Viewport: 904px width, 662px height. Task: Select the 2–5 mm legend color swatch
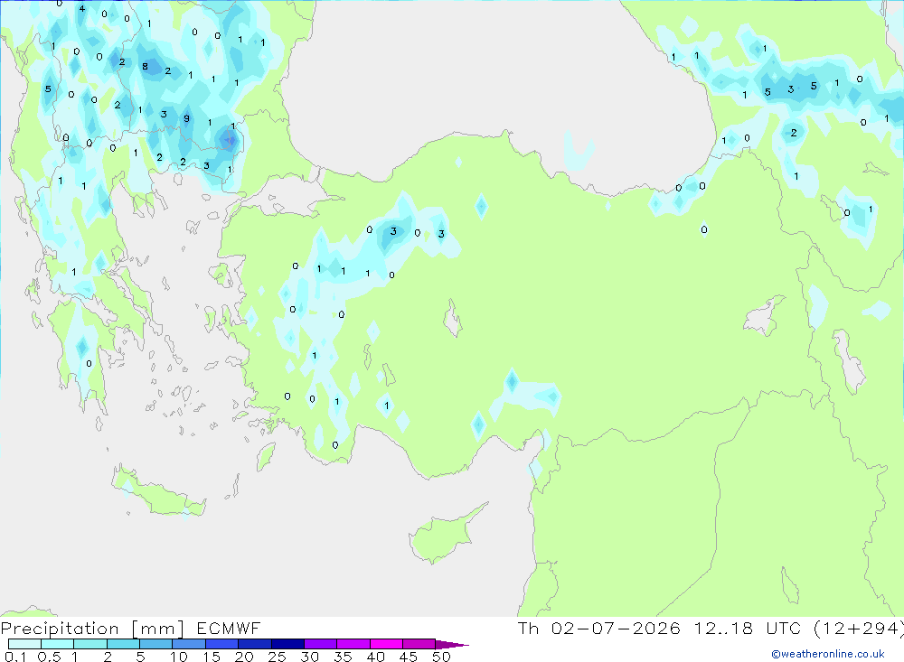(123, 644)
